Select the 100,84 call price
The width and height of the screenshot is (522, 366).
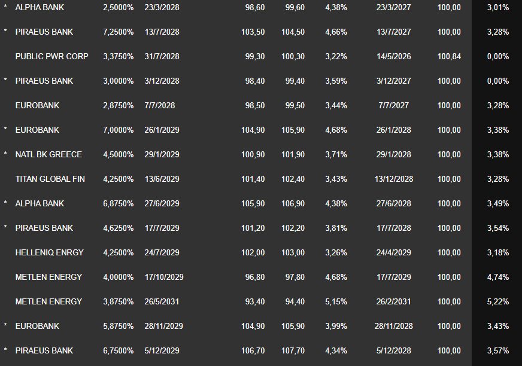(x=449, y=57)
